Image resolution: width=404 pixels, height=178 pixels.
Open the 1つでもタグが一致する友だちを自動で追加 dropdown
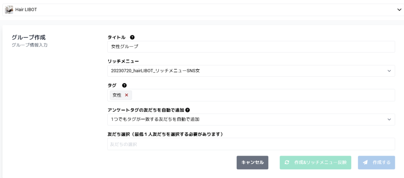pos(245,119)
